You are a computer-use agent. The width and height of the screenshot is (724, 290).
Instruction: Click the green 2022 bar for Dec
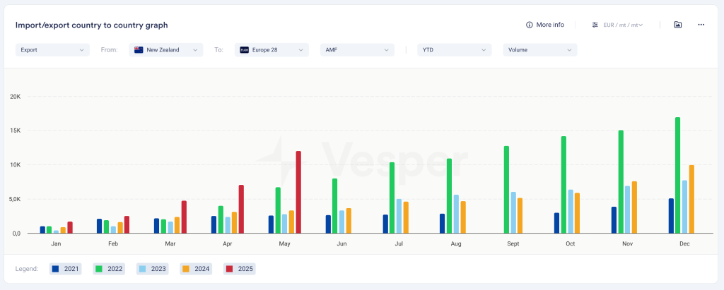pos(678,175)
